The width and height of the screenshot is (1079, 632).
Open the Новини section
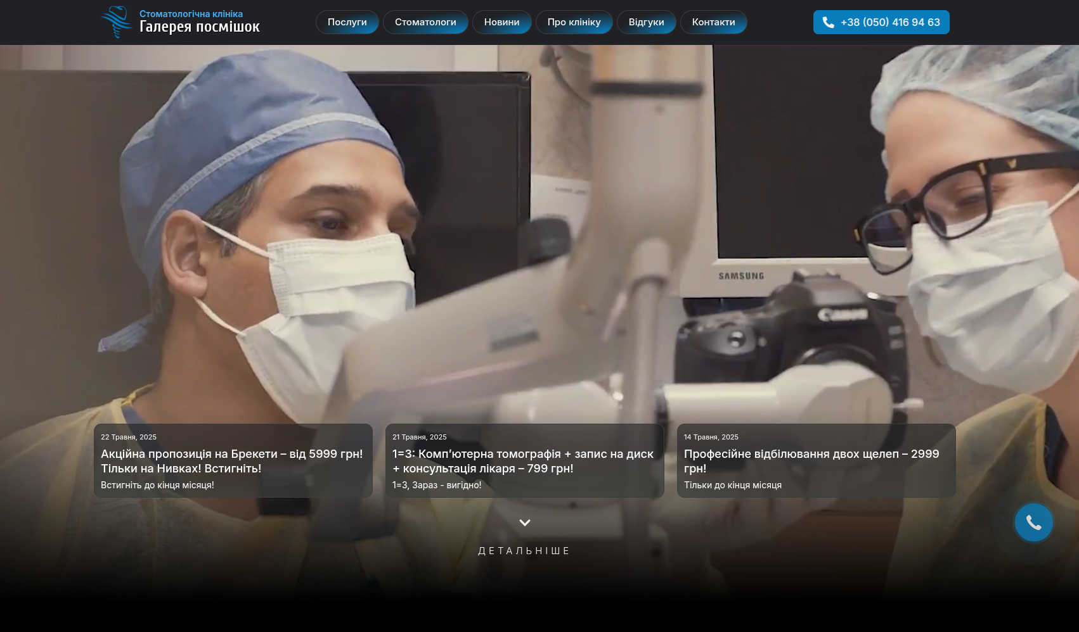[501, 22]
